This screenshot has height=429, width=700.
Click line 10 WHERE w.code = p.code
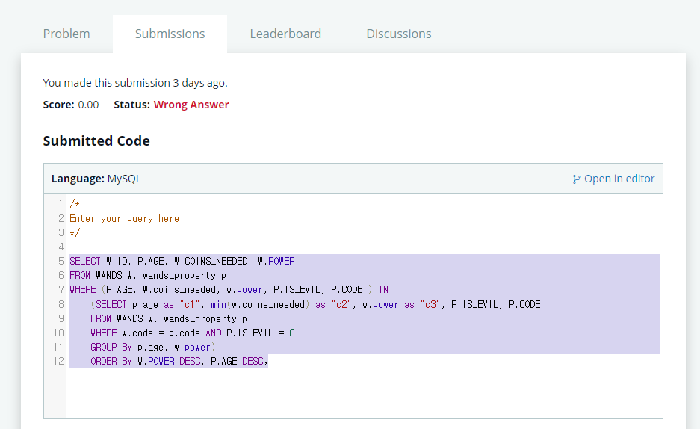pos(193,333)
